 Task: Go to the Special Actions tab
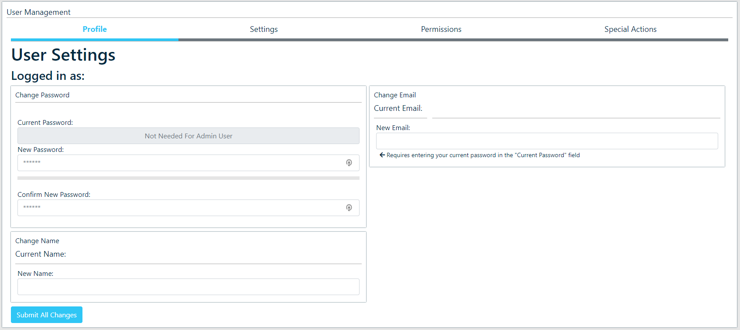point(630,29)
